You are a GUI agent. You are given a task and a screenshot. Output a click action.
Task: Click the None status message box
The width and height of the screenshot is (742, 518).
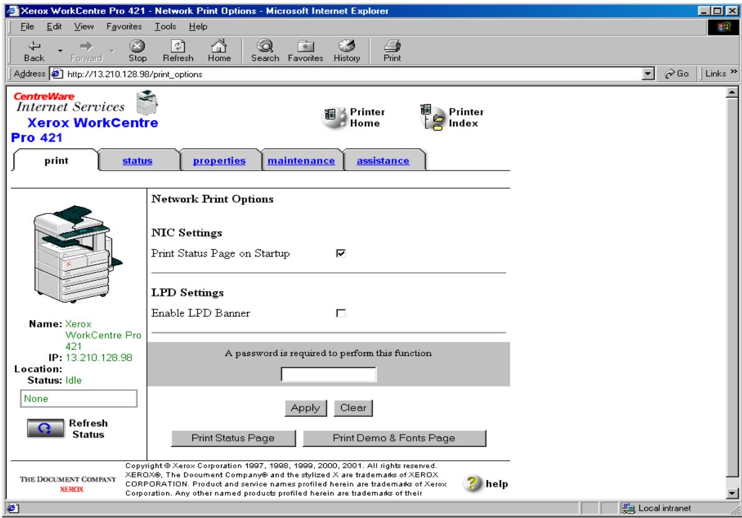(x=78, y=398)
